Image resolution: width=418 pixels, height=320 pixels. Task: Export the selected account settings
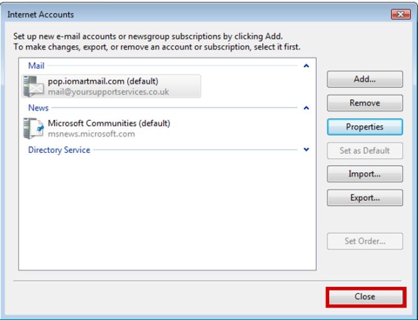[x=365, y=198]
